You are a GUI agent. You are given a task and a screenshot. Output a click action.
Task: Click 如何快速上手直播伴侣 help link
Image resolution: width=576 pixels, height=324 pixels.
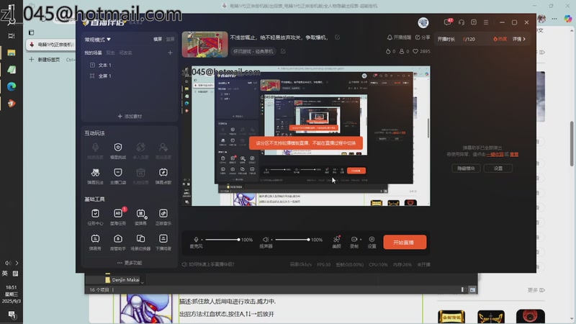pyautogui.click(x=208, y=264)
